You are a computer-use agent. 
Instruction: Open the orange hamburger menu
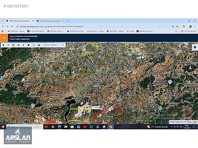point(4,38)
